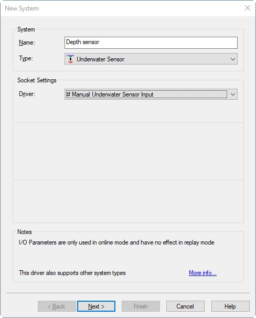Close the New System dialog
Image resolution: width=256 pixels, height=318 pixels.
click(x=248, y=8)
